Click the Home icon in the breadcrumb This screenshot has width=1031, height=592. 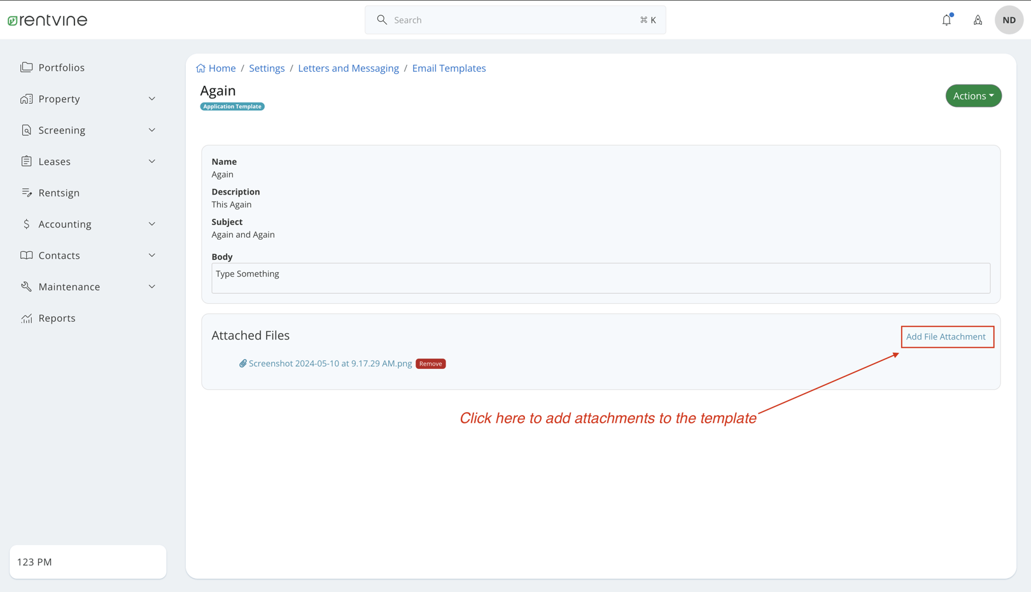pyautogui.click(x=200, y=67)
